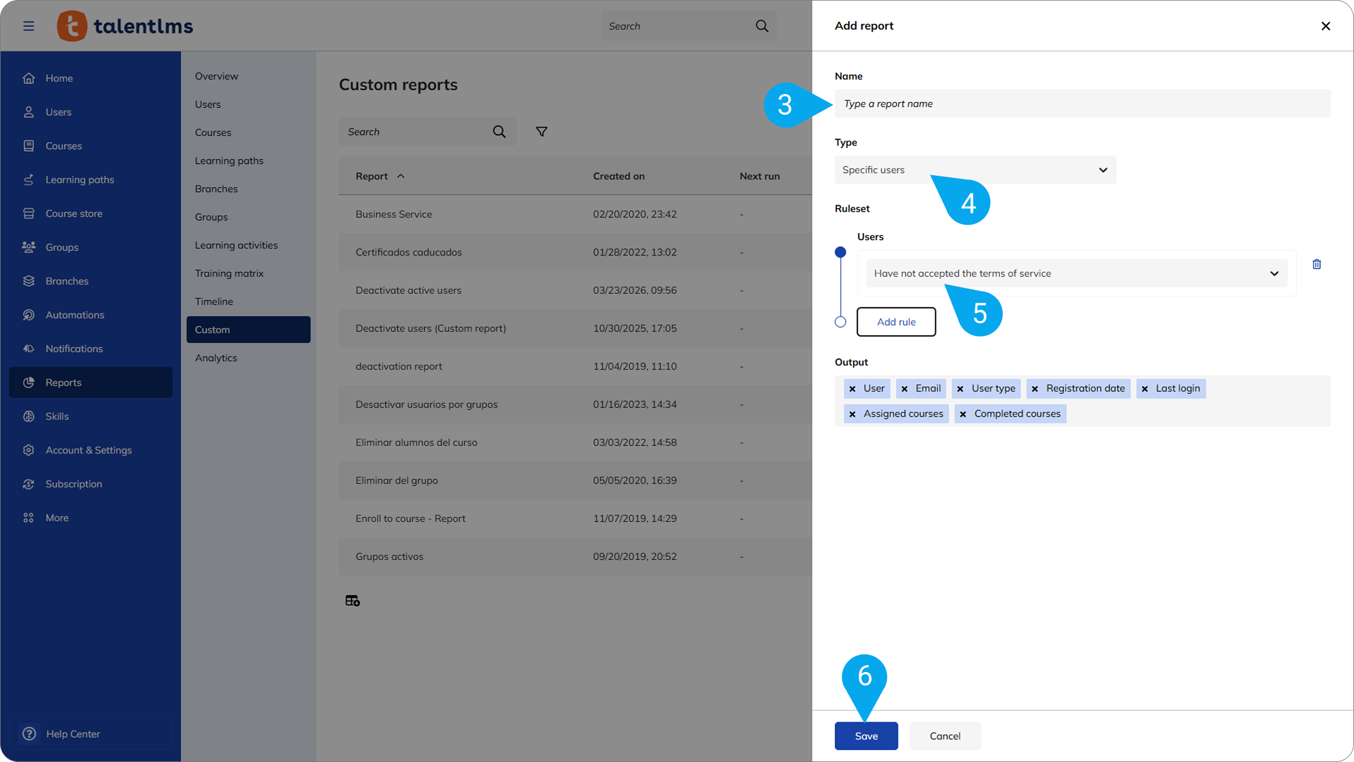Image resolution: width=1354 pixels, height=762 pixels.
Task: Remove the Last login output tag
Action: click(x=1145, y=389)
